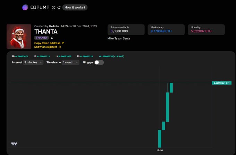Open the Interval 5 minutes dropdown

(33, 62)
